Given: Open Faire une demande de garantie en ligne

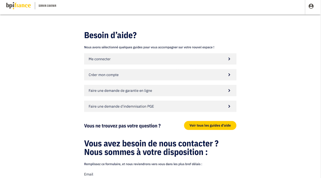Looking at the screenshot, I should click(120, 91).
